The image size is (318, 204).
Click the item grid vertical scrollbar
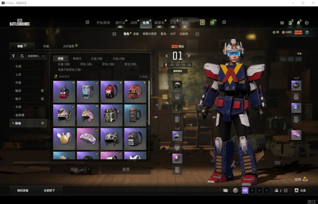tap(149, 103)
